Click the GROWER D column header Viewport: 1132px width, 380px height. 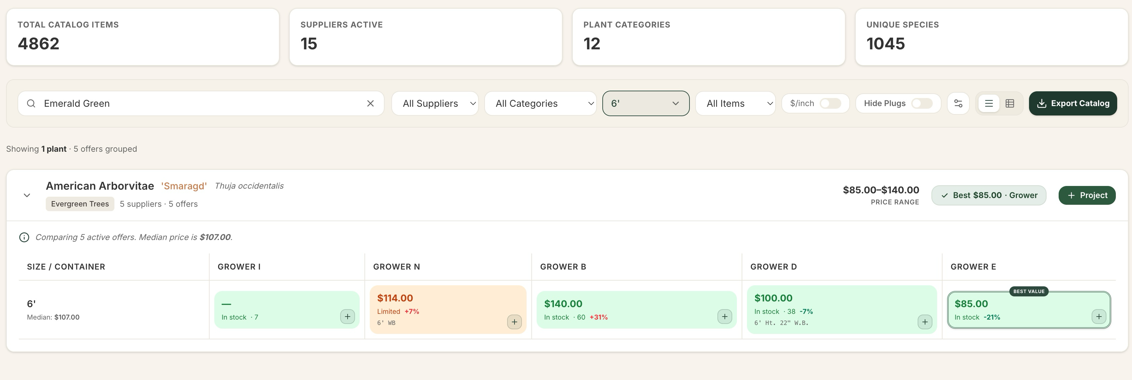click(x=773, y=267)
